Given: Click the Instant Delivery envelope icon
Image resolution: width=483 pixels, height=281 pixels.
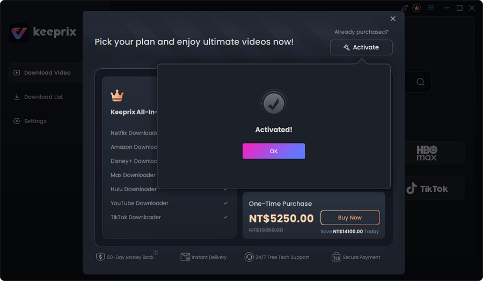Looking at the screenshot, I should click(185, 257).
